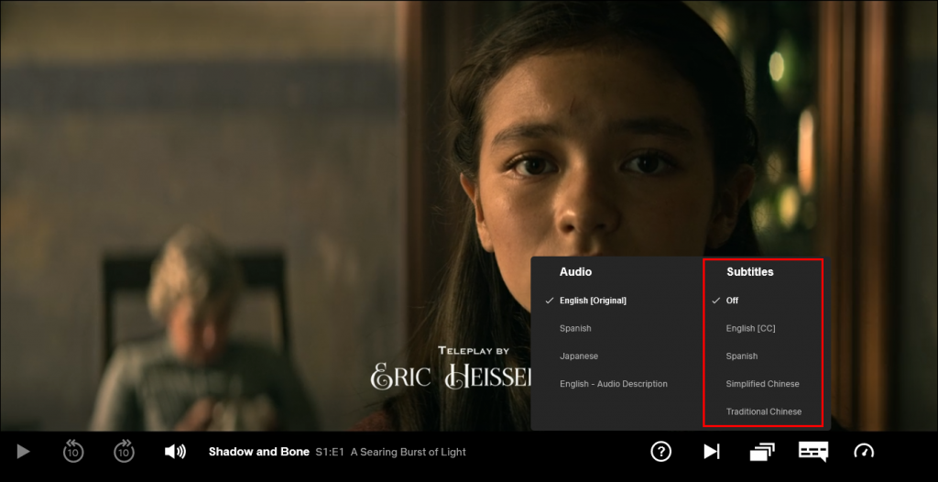
Task: Open the playback speed icon
Action: [x=864, y=452]
